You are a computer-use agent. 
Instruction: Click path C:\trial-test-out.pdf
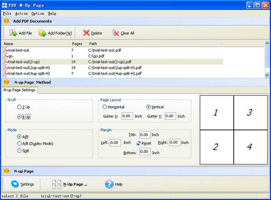tap(105, 50)
